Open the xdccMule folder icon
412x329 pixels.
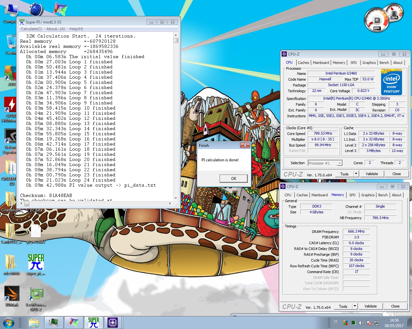[x=11, y=264]
